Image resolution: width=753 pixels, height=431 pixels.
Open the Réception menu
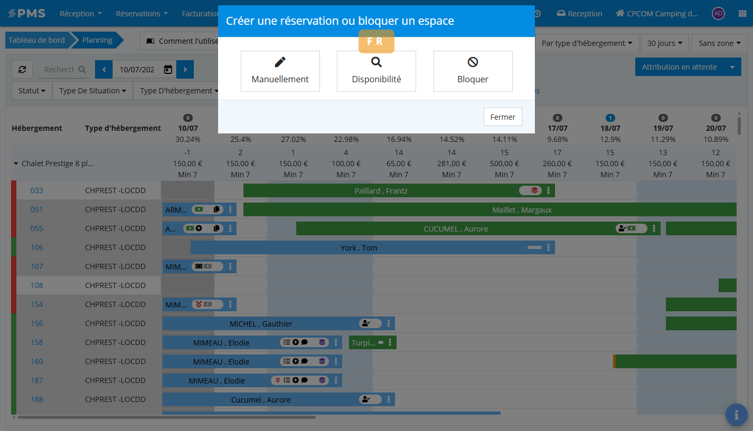point(80,14)
